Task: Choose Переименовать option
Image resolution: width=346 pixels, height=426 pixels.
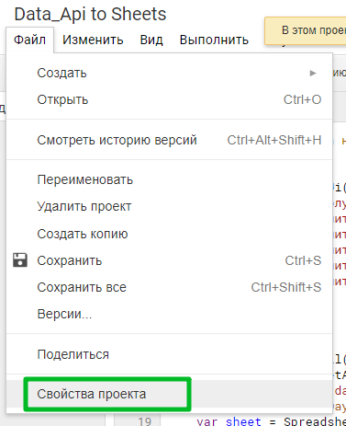Action: coord(170,179)
